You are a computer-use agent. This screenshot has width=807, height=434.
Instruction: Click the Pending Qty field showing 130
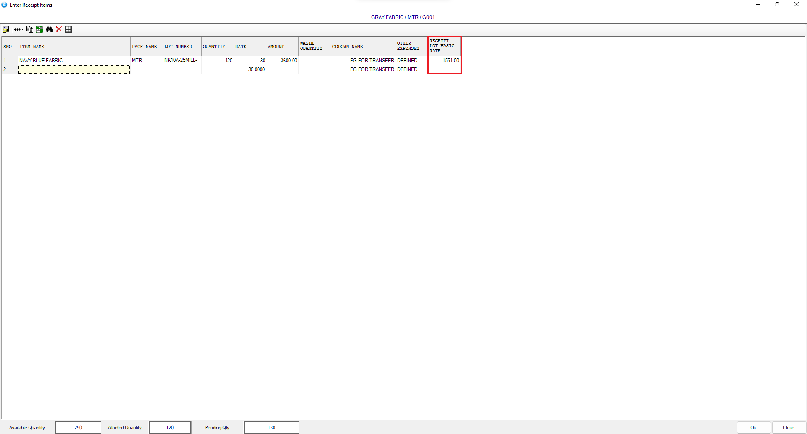coord(272,428)
